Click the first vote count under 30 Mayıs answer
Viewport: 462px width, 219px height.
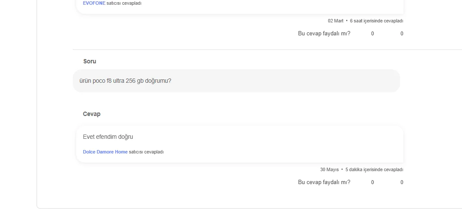[x=372, y=182]
